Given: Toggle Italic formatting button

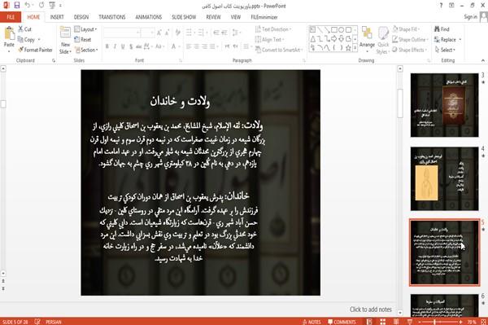Looking at the screenshot, I should (115, 46).
